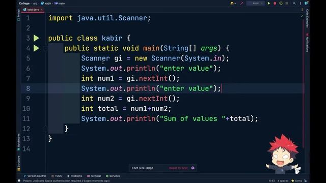Image resolution: width=326 pixels, height=183 pixels.
Task: Open the Code With Me users icon
Action: tap(233, 4)
